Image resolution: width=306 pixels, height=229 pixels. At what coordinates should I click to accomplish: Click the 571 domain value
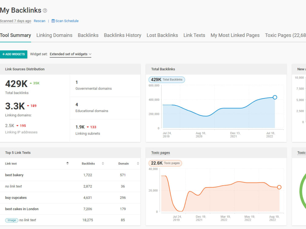point(123,175)
